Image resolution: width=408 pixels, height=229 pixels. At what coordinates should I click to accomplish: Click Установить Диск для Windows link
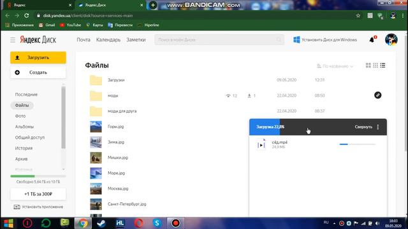[325, 39]
